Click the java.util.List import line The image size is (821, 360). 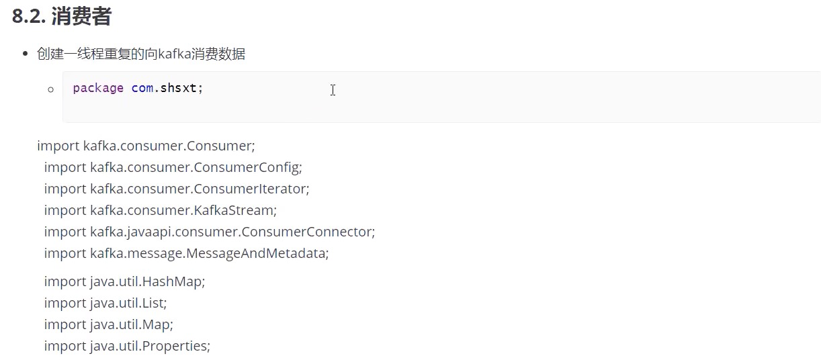click(x=105, y=303)
